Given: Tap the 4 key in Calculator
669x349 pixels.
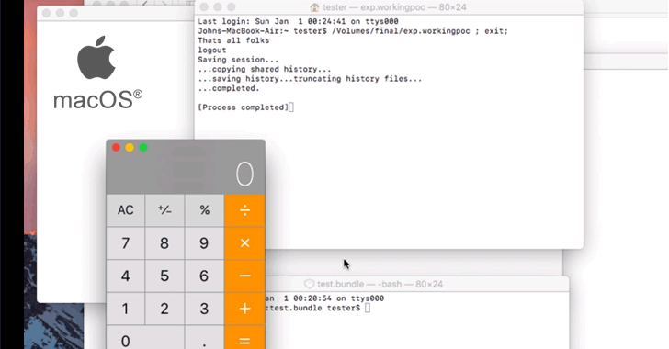Looking at the screenshot, I should pyautogui.click(x=125, y=276).
